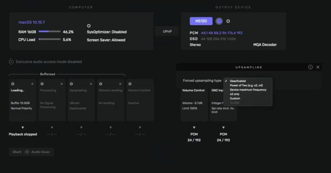Click the gear in the Loading module

(x=12, y=84)
